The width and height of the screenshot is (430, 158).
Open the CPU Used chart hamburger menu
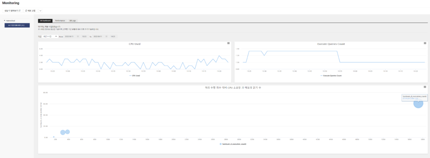click(228, 43)
